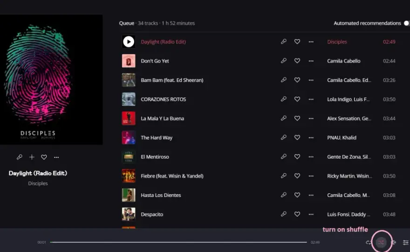
Task: Like La Mala Y La Buena
Action: pyautogui.click(x=297, y=119)
